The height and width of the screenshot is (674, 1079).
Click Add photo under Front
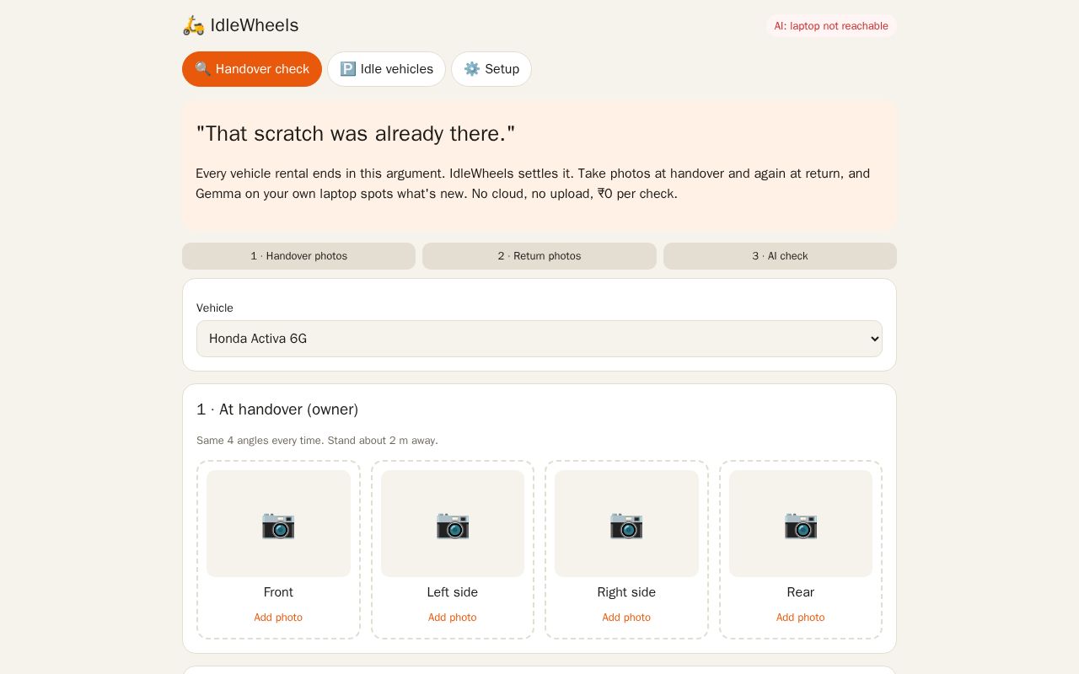(x=278, y=618)
